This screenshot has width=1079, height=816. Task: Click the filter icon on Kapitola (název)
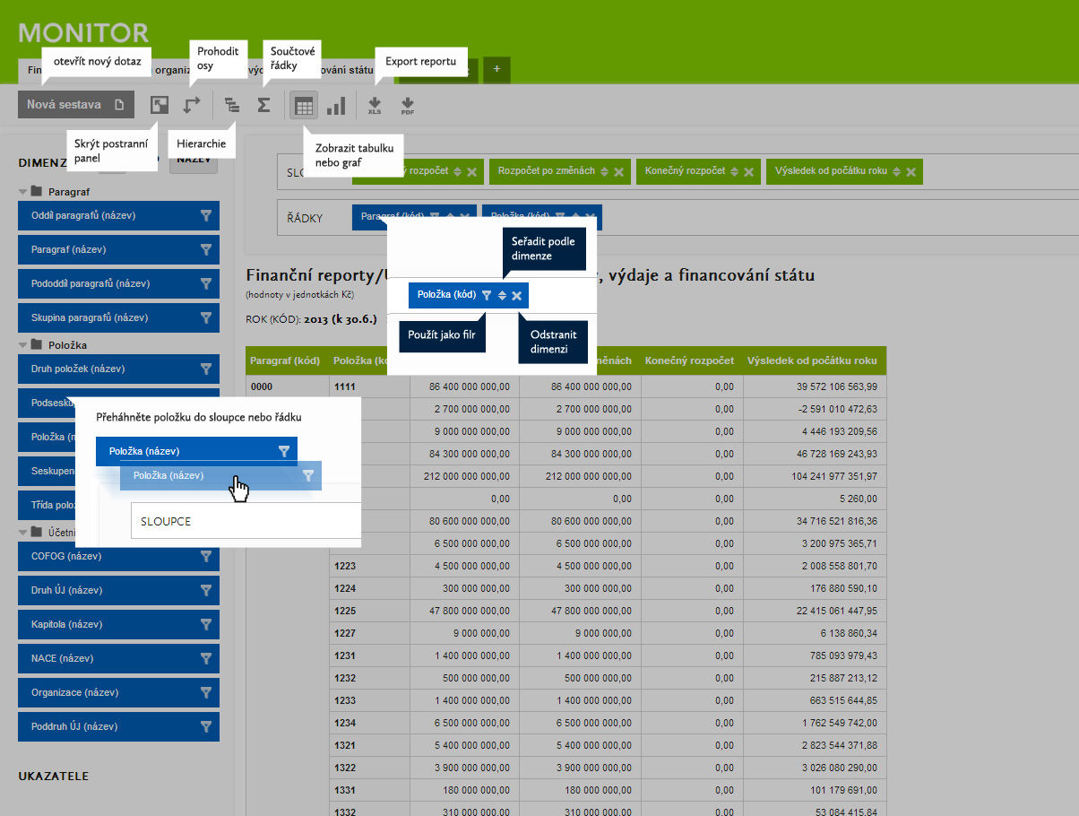tap(205, 624)
